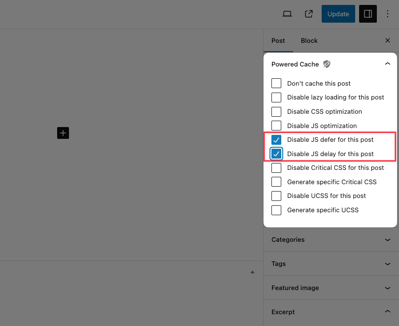Open the three-dot options menu
This screenshot has height=326, width=399.
pos(387,14)
